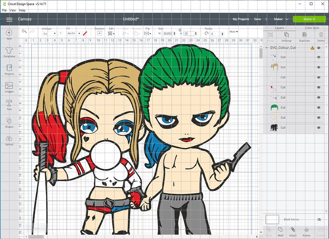Select the blonde hair layer thumbnail
The height and width of the screenshot is (239, 329).
tap(274, 67)
